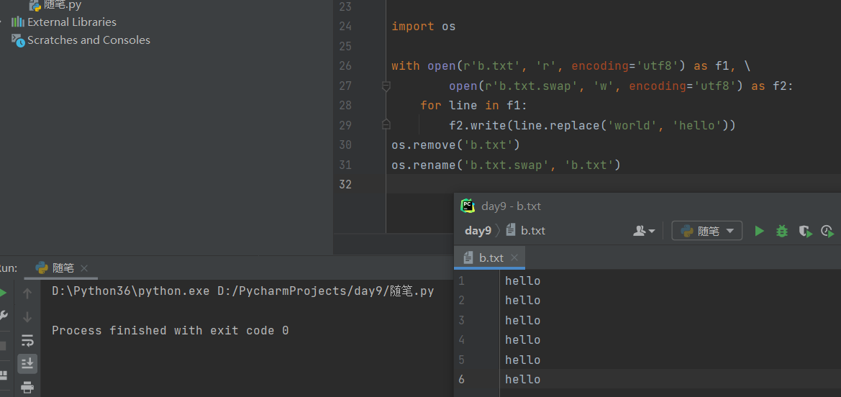This screenshot has height=397, width=841.
Task: Click line number 4 in b.txt gutter
Action: pyautogui.click(x=462, y=339)
